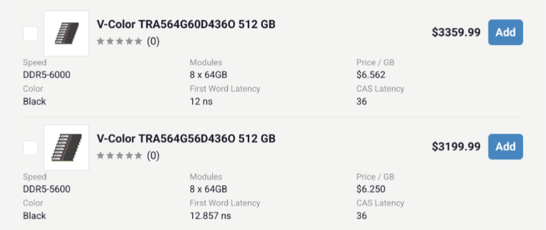This screenshot has width=546, height=230.
Task: Open the TRA564G56D436O memory kit thumbnail
Action: (66, 147)
